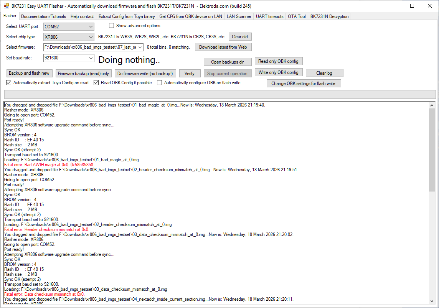The image size is (439, 308).
Task: Click '0 total bins, 0 matching.' text
Action: (168, 47)
